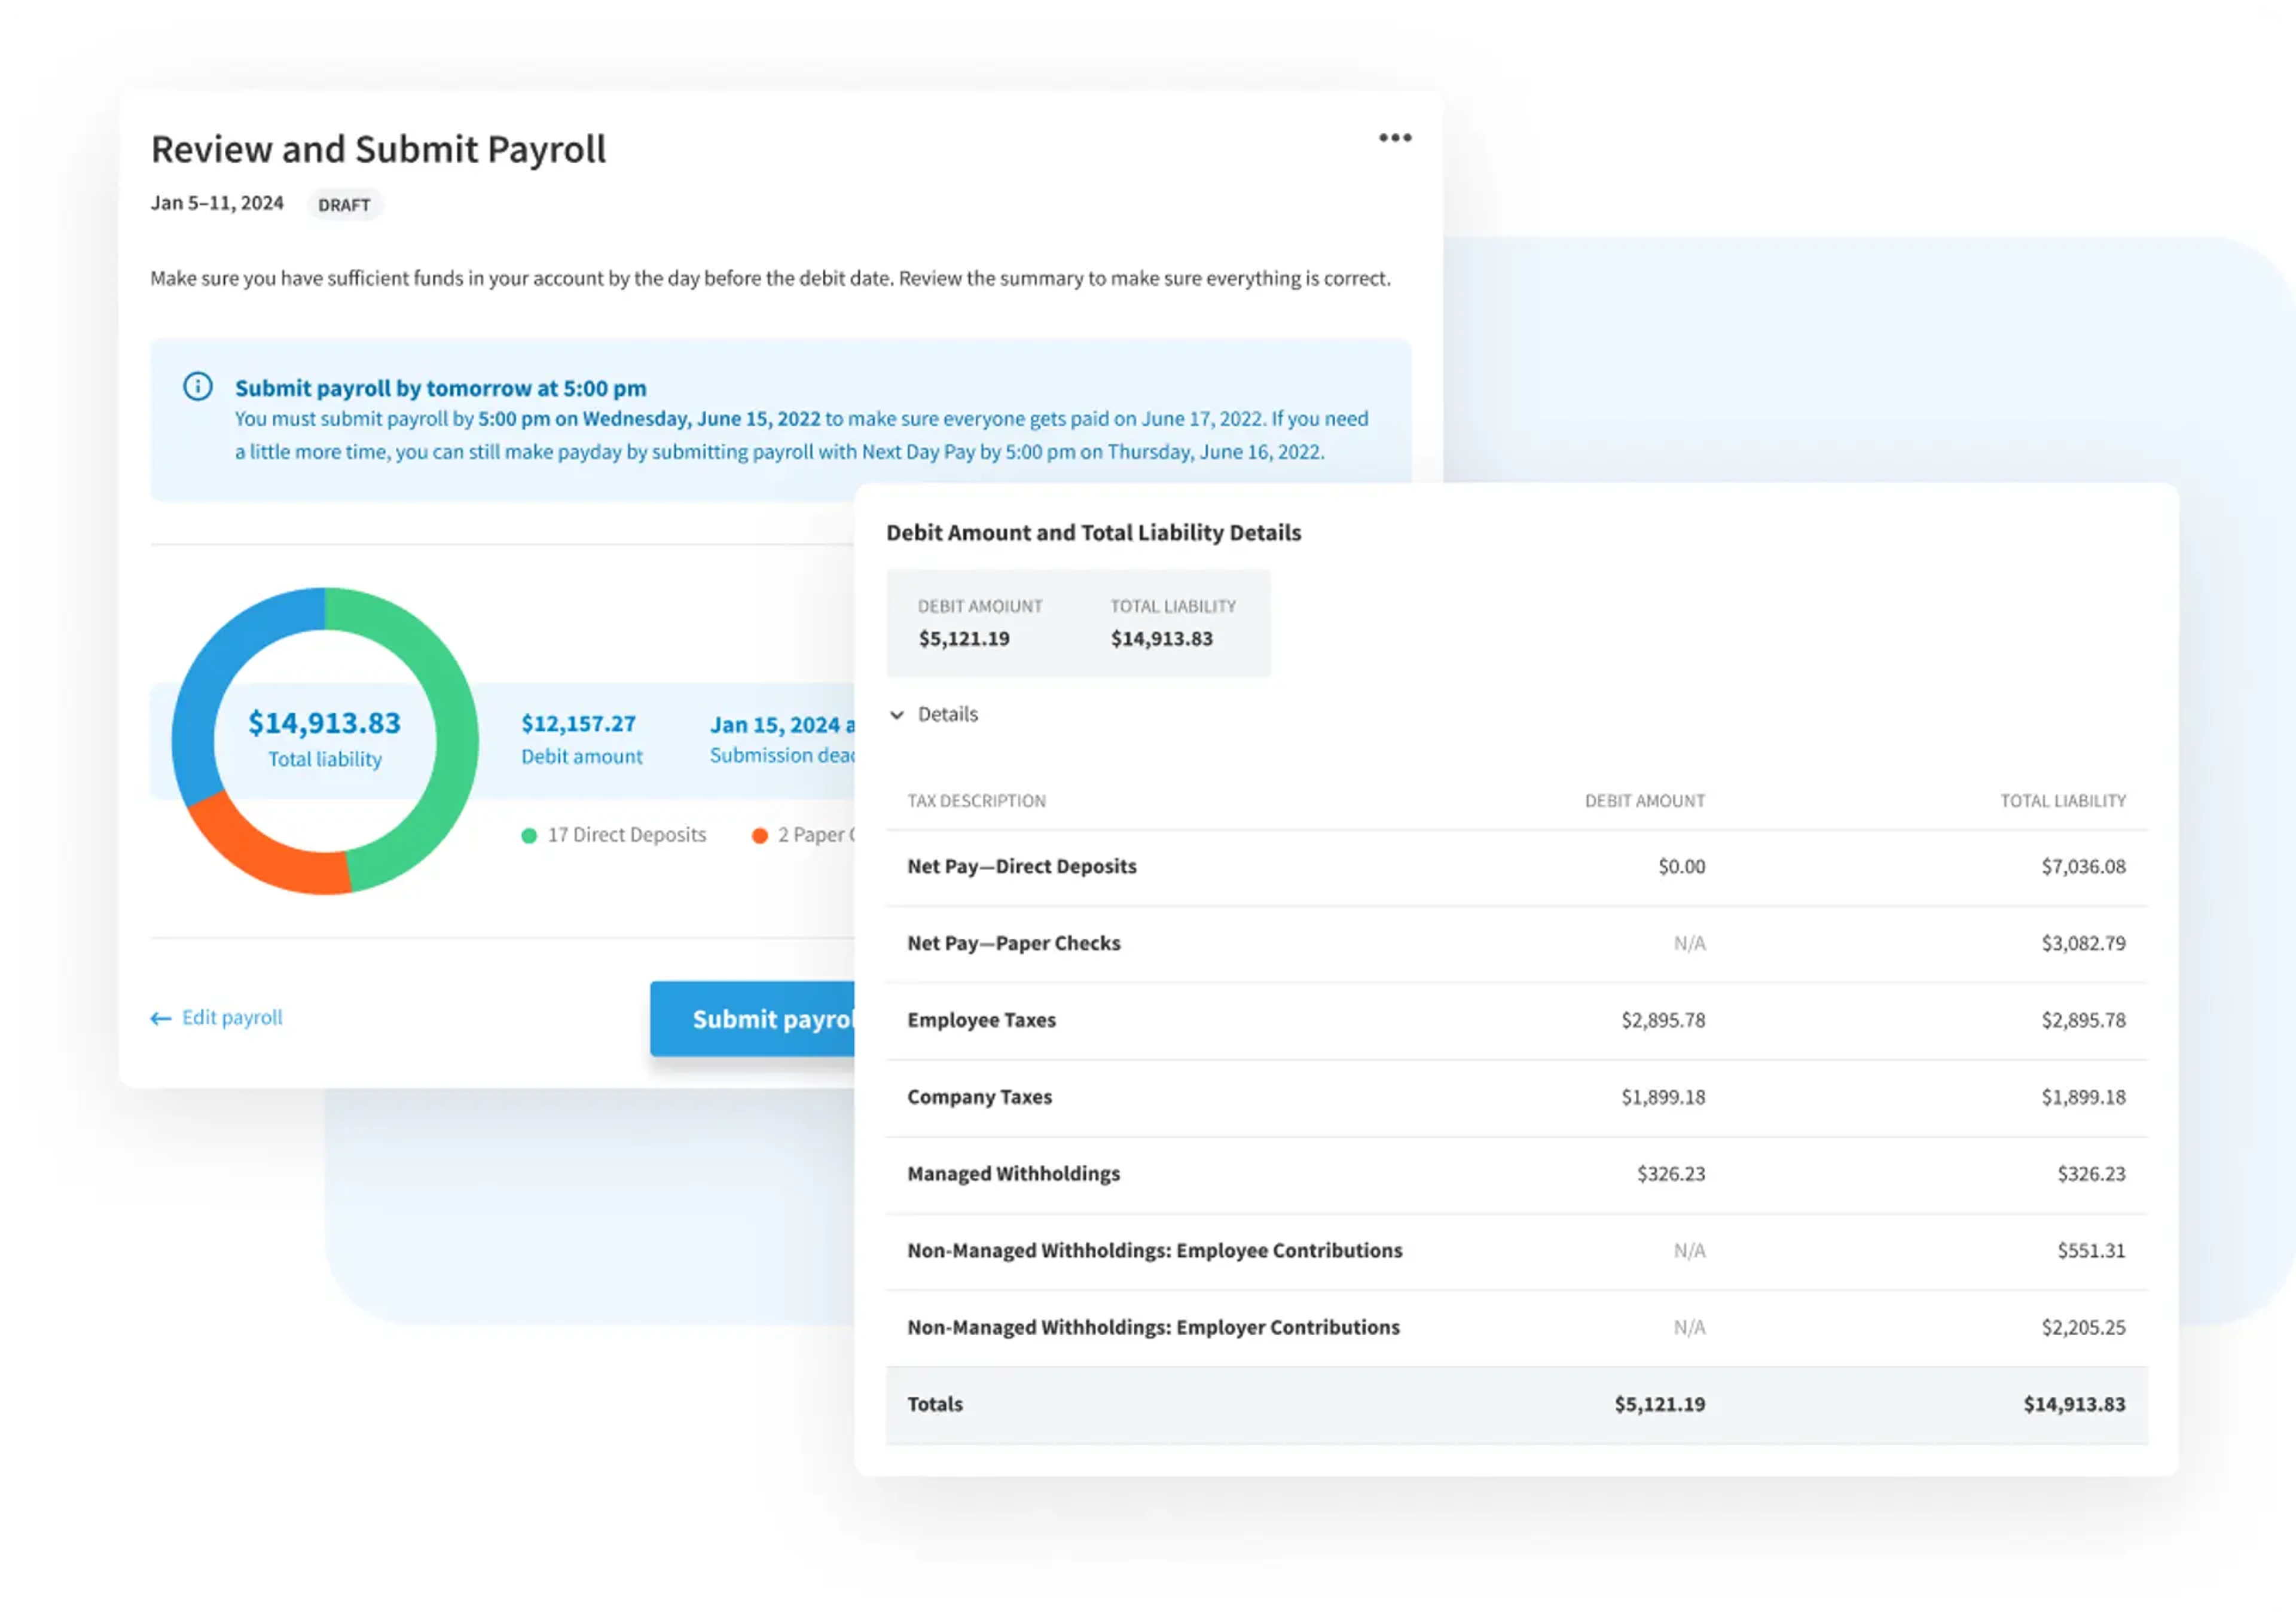Click the orange Paper Checks legend dot
Image resolution: width=2296 pixels, height=1624 pixels.
pos(760,836)
